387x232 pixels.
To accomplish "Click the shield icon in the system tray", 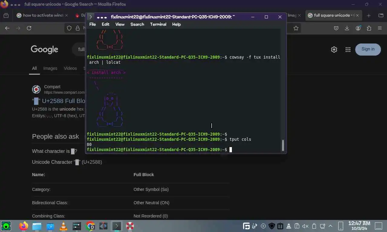I will pos(272,226).
